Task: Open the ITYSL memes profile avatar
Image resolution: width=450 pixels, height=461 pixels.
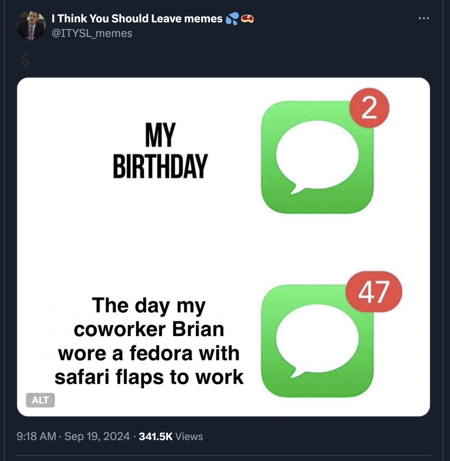Action: 31,26
